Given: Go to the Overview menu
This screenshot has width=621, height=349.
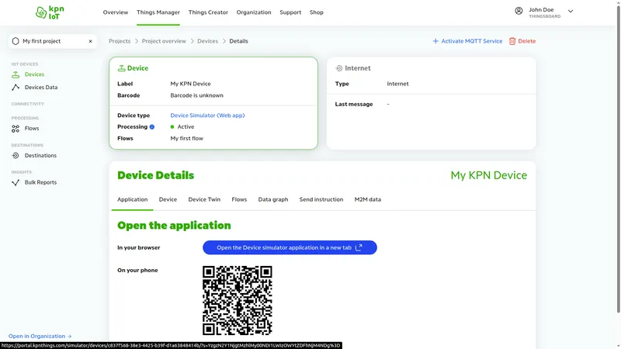Looking at the screenshot, I should click(x=116, y=12).
